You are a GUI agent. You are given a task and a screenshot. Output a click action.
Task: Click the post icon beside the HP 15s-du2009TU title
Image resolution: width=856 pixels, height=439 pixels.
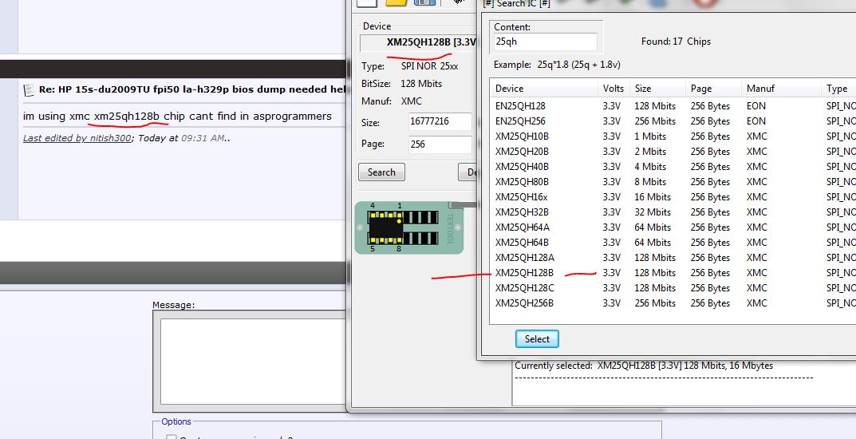tap(29, 90)
